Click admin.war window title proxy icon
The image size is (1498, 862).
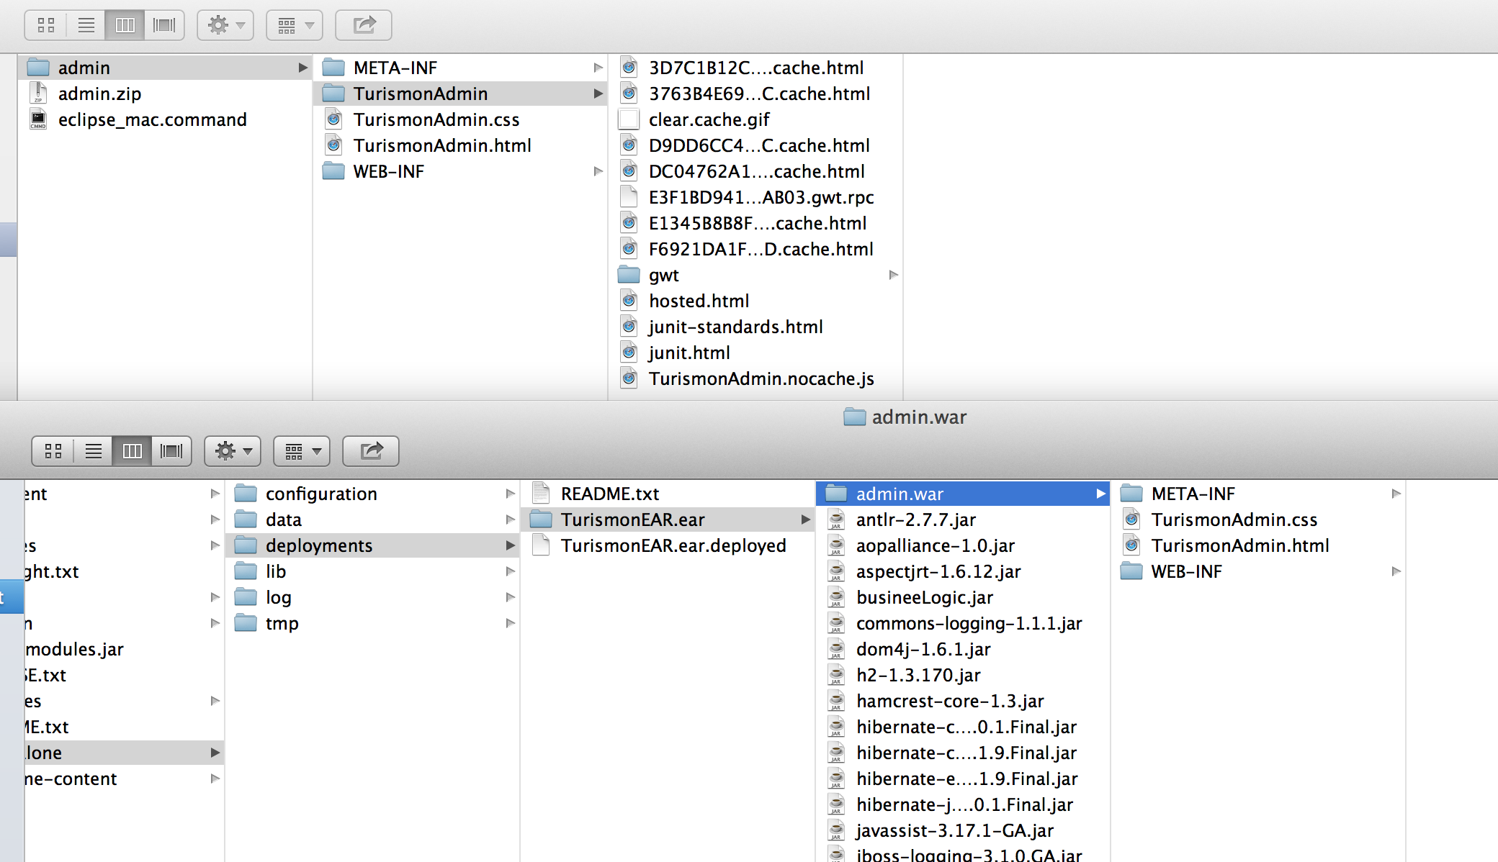click(x=854, y=417)
